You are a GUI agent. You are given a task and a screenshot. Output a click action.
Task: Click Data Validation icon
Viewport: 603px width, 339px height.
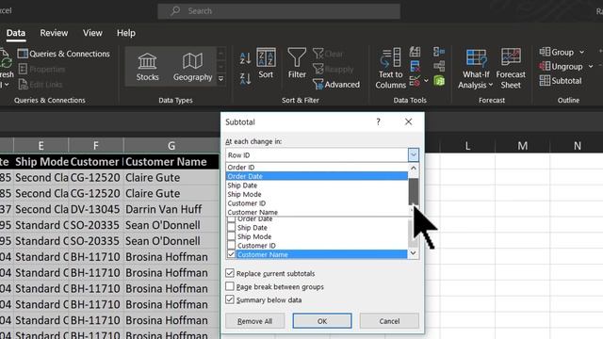coord(415,81)
